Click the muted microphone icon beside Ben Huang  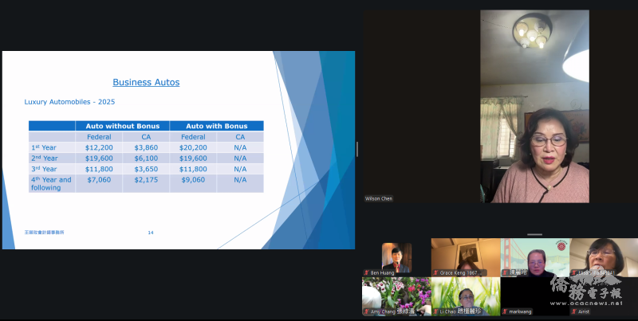tap(367, 272)
